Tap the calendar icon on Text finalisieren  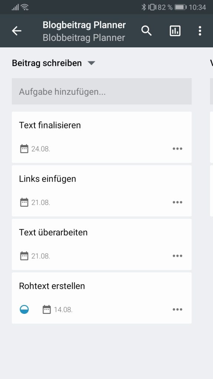(x=24, y=148)
